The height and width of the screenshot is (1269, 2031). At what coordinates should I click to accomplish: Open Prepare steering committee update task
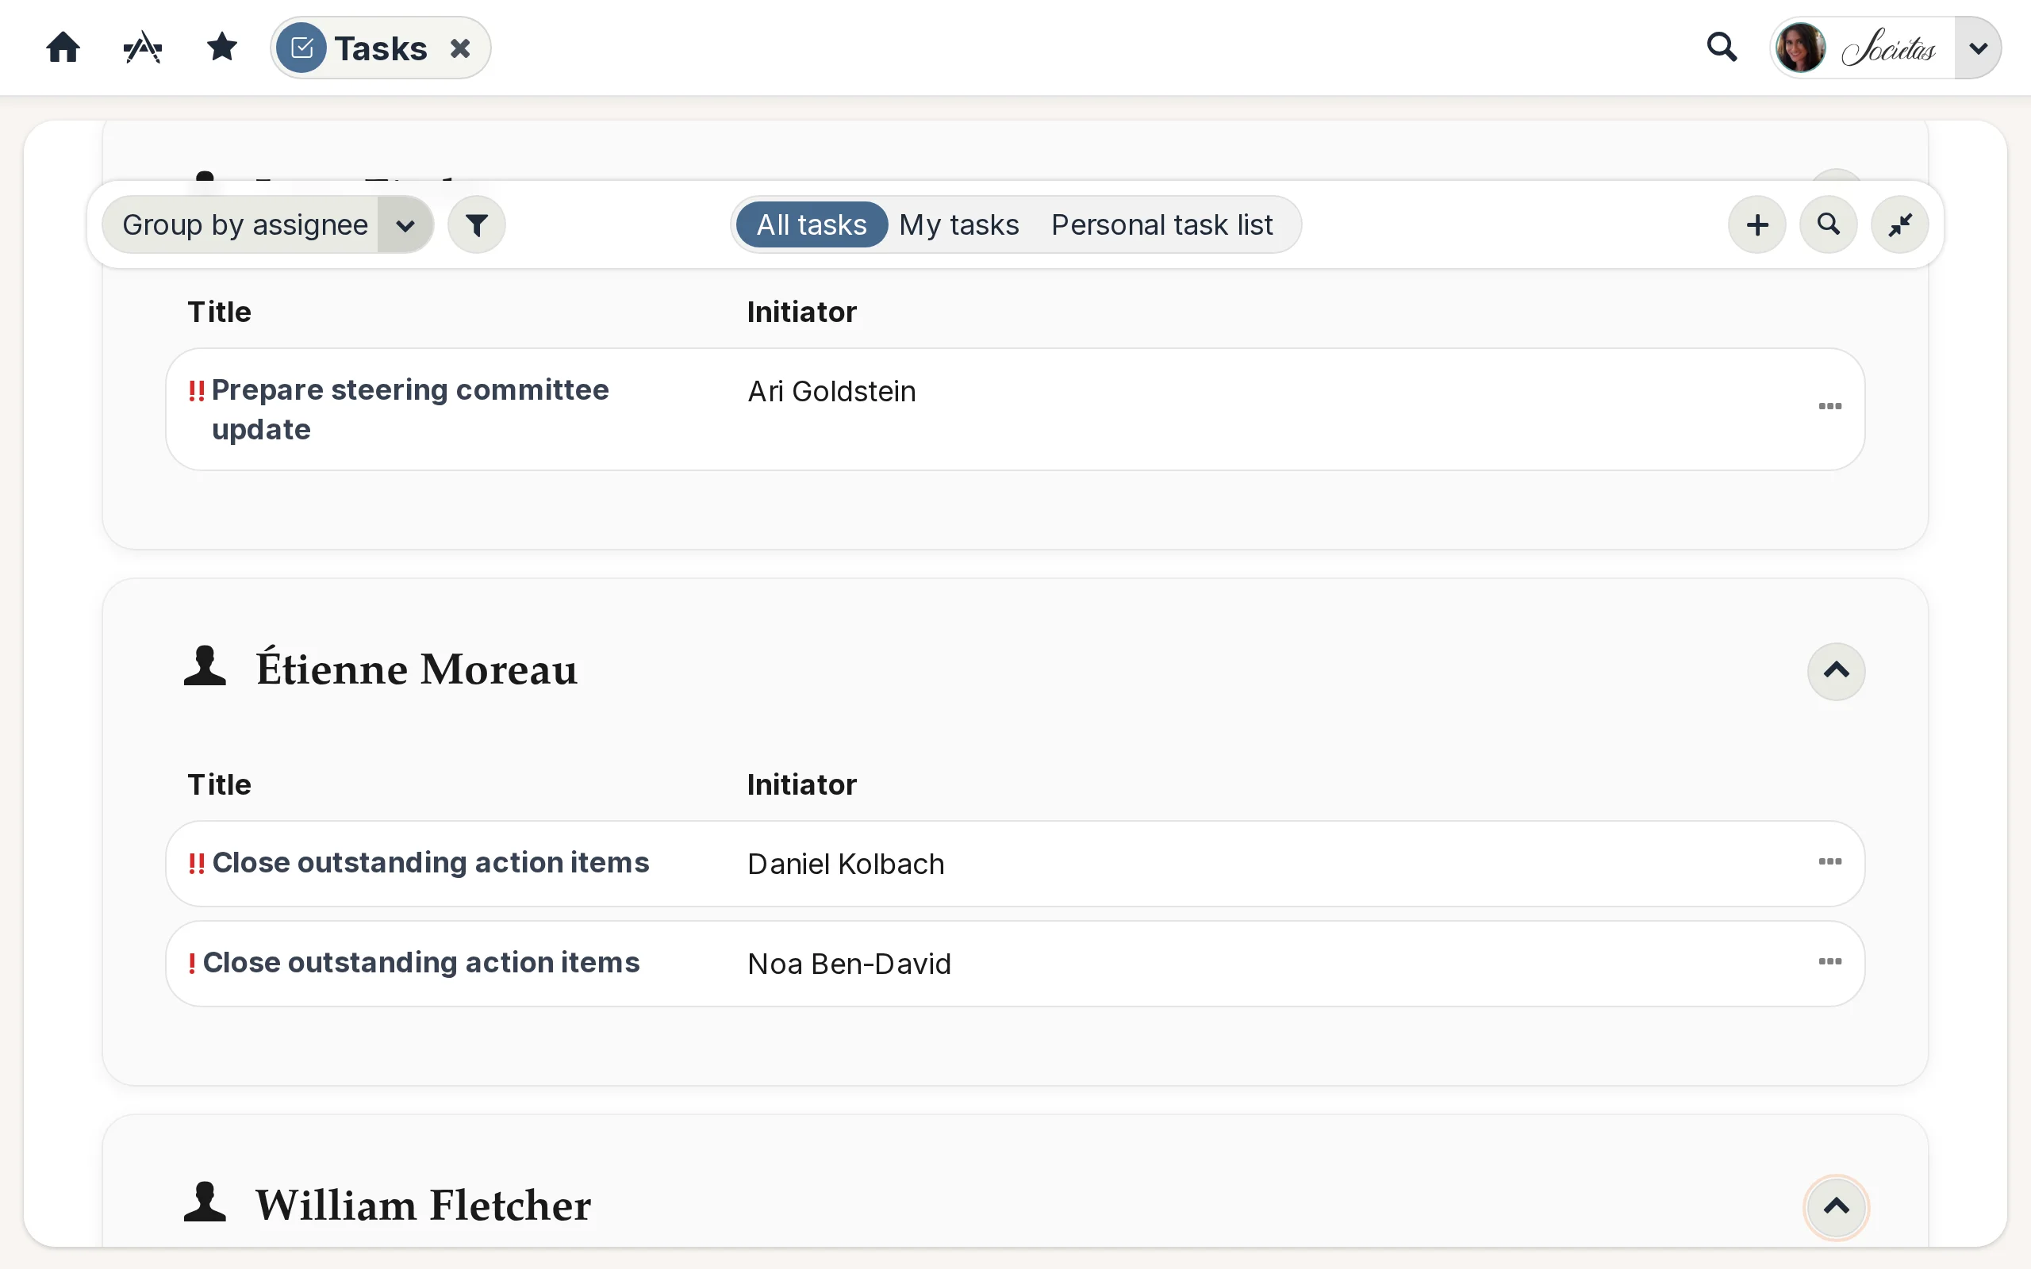409,409
